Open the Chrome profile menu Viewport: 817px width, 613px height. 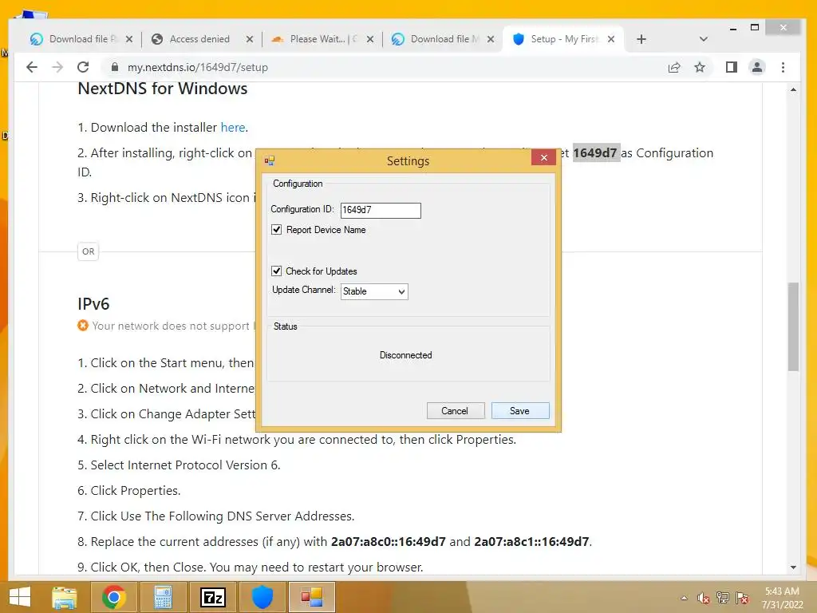coord(757,67)
